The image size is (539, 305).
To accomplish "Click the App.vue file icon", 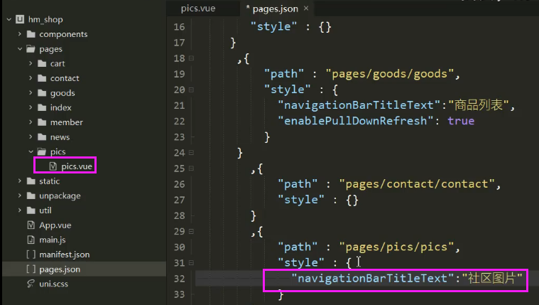I will pyautogui.click(x=31, y=225).
